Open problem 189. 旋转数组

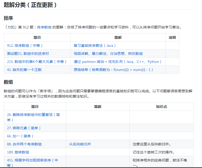click(18, 152)
